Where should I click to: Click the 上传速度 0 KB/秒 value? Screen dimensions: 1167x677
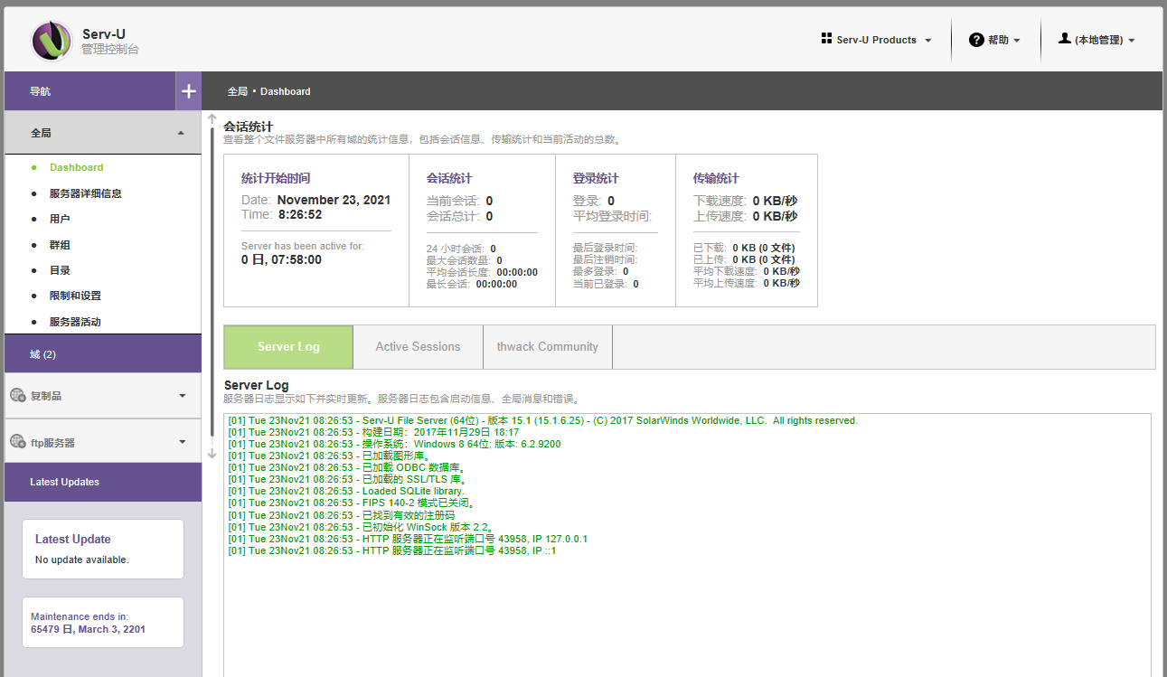(775, 216)
